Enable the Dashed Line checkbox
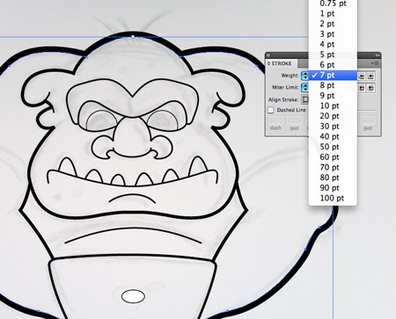Screen dimensions: 396x319 pos(271,110)
